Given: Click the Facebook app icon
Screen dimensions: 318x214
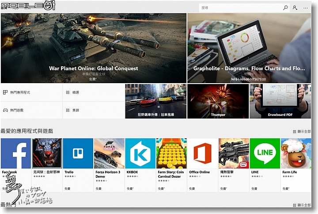Looking at the screenshot, I should coord(16,153).
